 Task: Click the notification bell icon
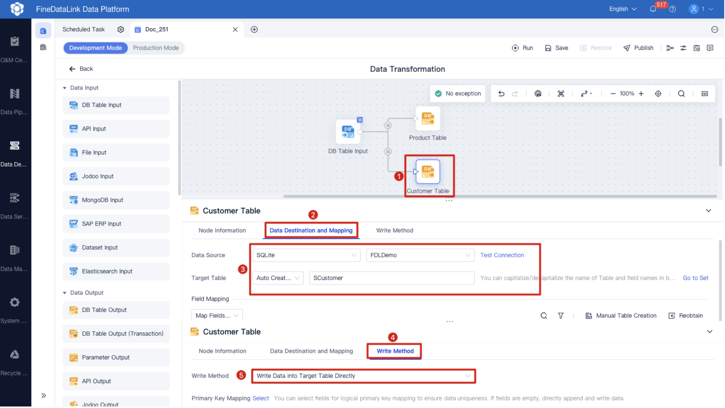click(653, 9)
